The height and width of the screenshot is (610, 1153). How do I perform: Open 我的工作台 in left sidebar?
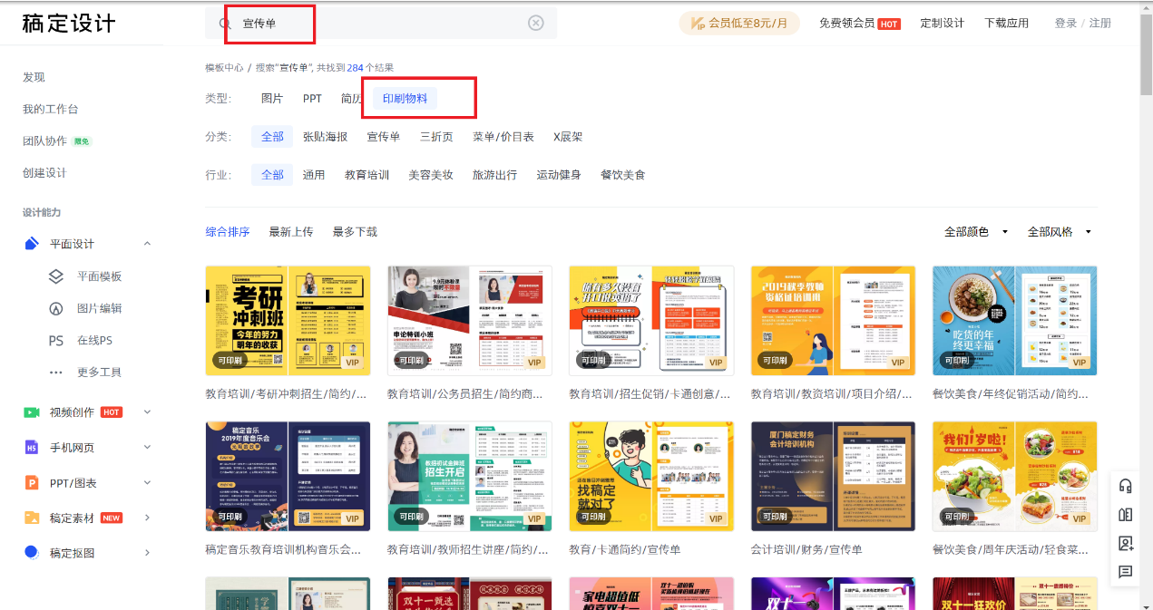[51, 109]
